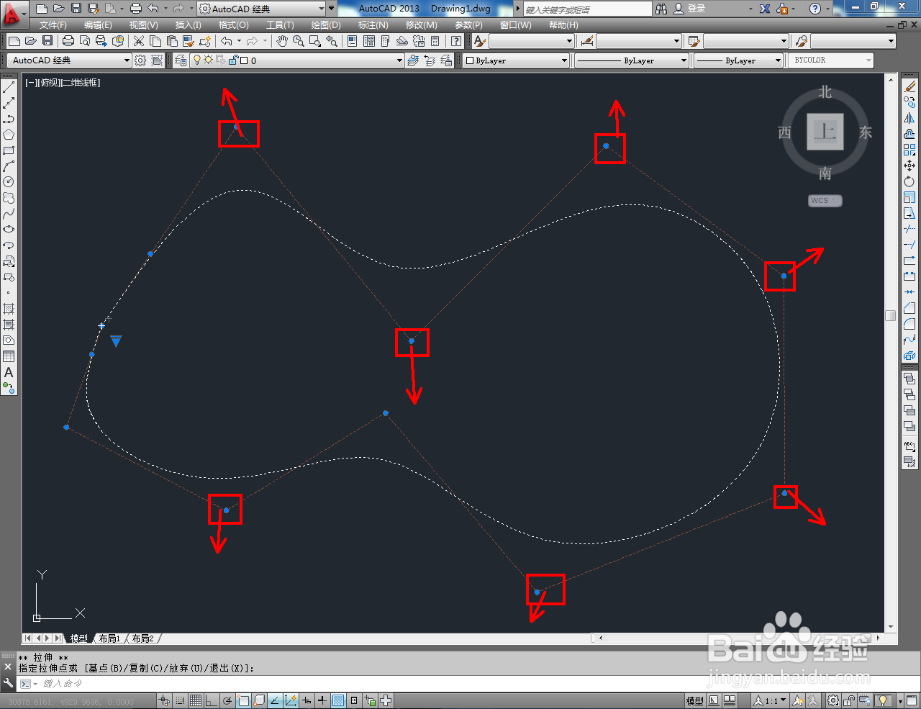
Task: Toggle Object Snap in status bar
Action: [x=243, y=700]
